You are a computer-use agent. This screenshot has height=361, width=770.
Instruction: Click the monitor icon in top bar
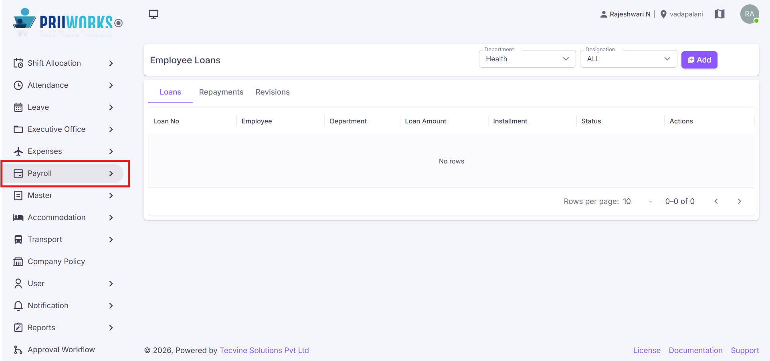(x=154, y=14)
